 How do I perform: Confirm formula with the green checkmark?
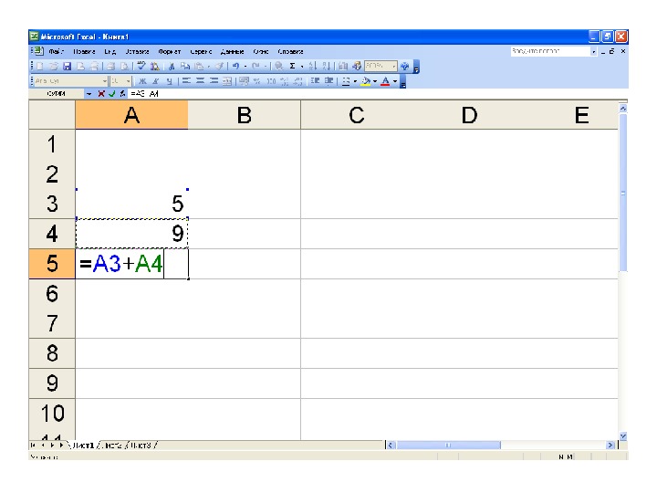(110, 94)
